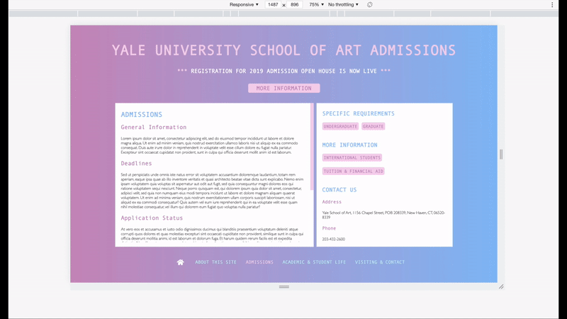
Task: Click the Yale School of Art address text
Action: pos(383,215)
